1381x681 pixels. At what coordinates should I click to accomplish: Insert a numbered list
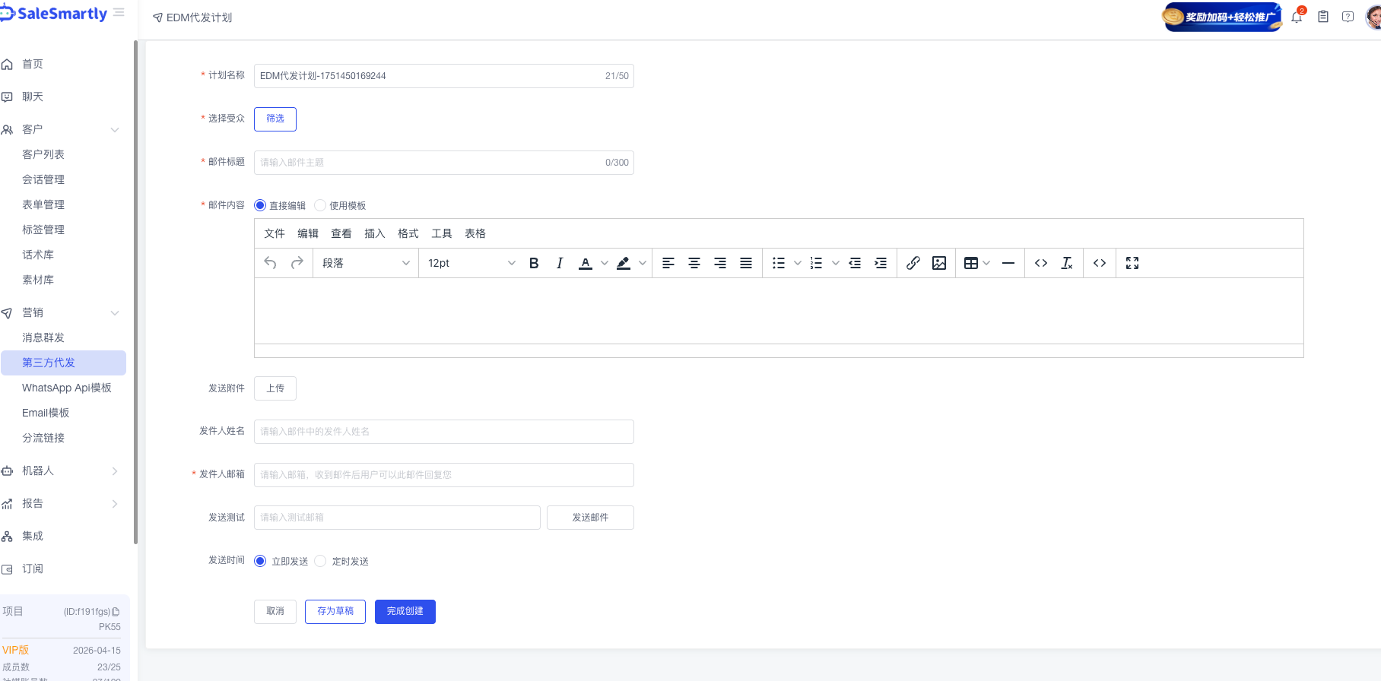click(817, 263)
